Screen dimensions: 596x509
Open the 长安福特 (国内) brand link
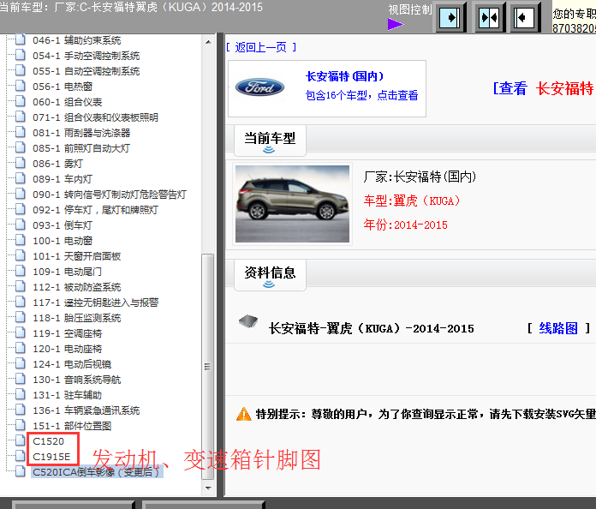coord(344,76)
